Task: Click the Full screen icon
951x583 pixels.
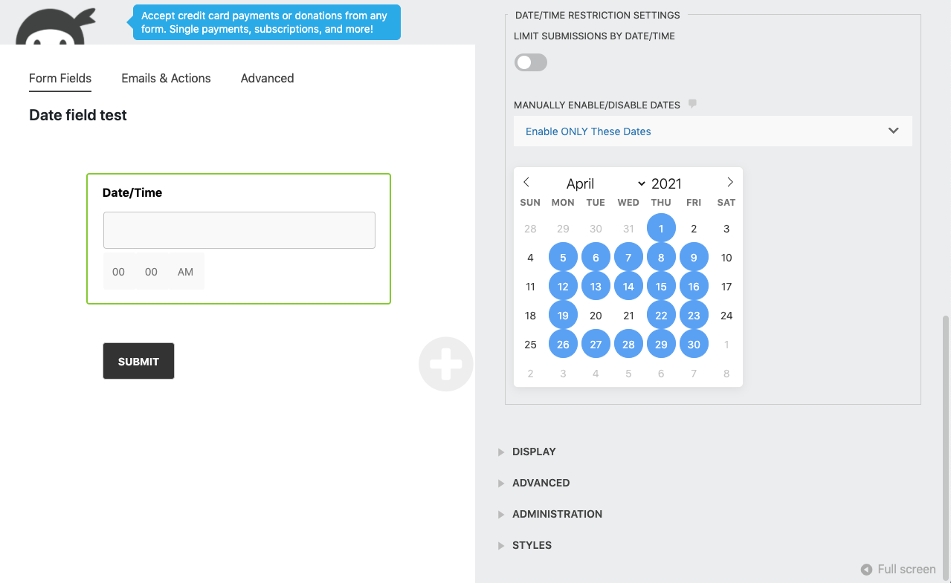Action: pyautogui.click(x=865, y=569)
